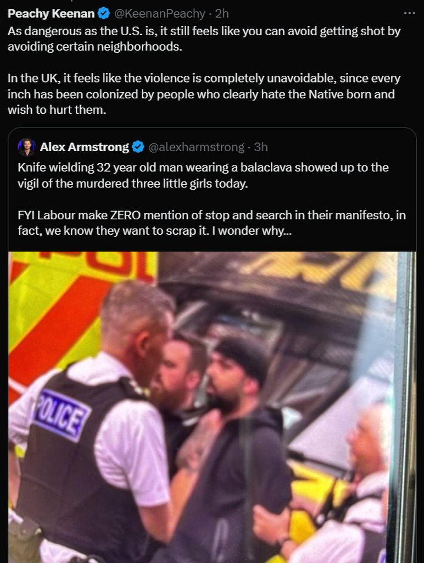
Task: Open the more options ellipsis menu
Action: tap(409, 13)
